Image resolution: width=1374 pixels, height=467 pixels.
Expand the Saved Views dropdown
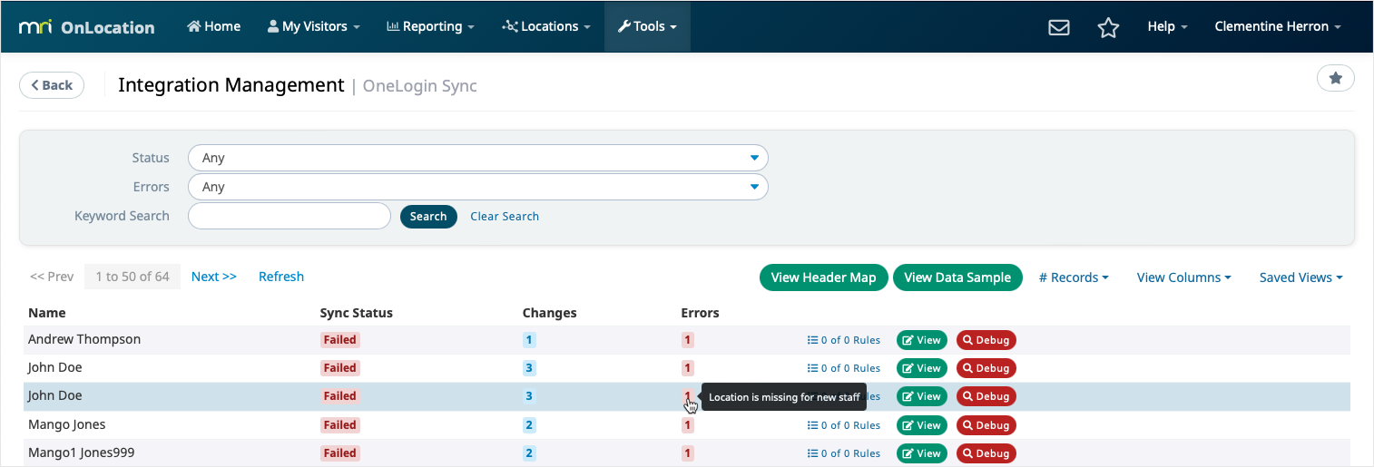click(x=1300, y=277)
